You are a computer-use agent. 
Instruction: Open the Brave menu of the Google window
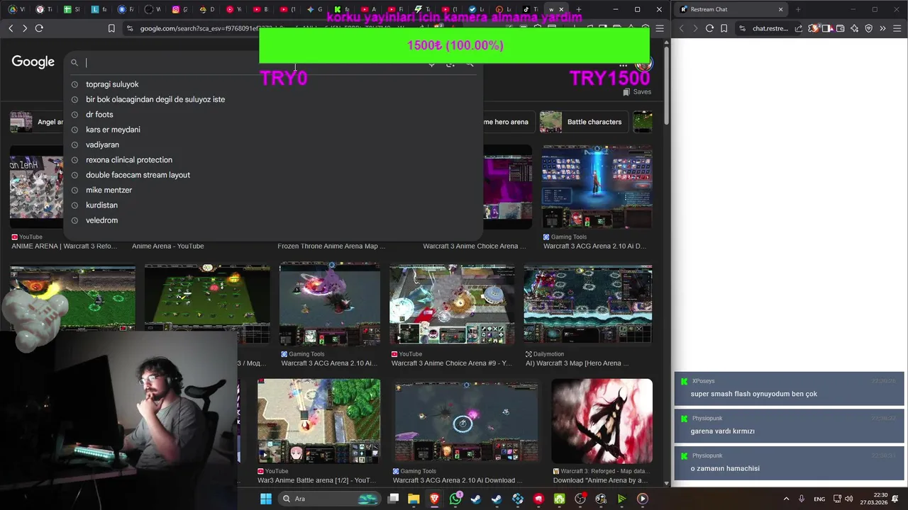coord(659,28)
